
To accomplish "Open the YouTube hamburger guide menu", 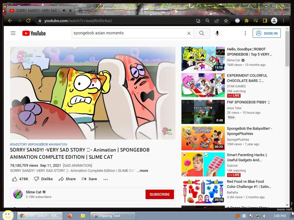I will [13, 33].
